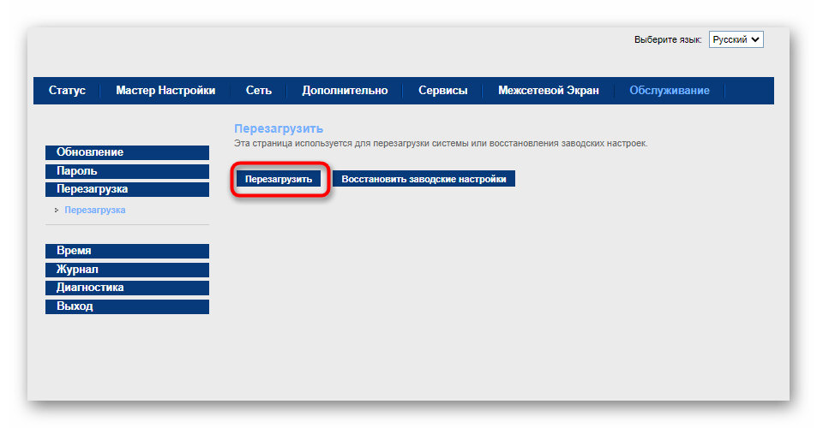Click Выход to log out

click(127, 306)
